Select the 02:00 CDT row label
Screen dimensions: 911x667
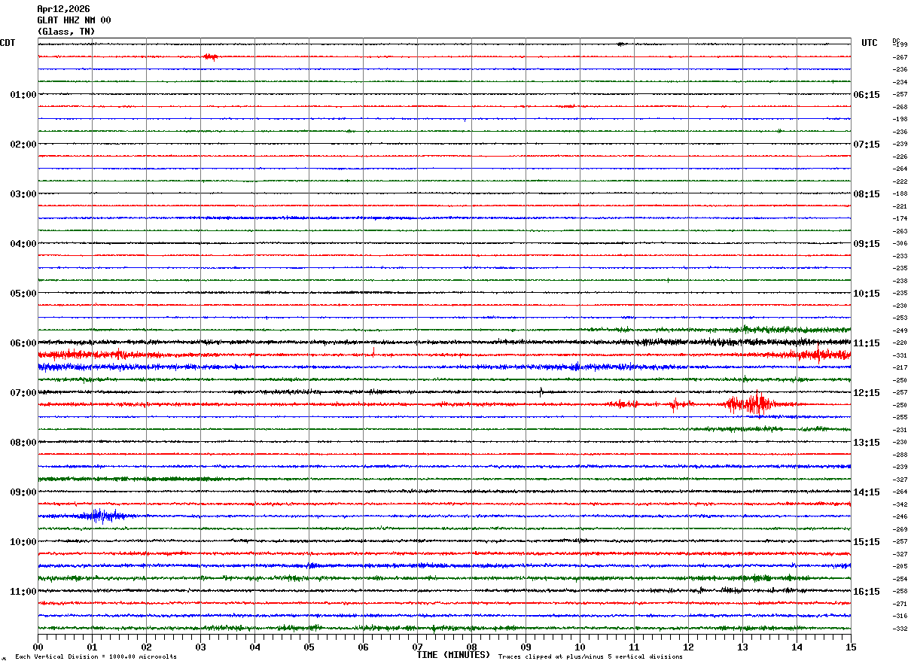(23, 145)
